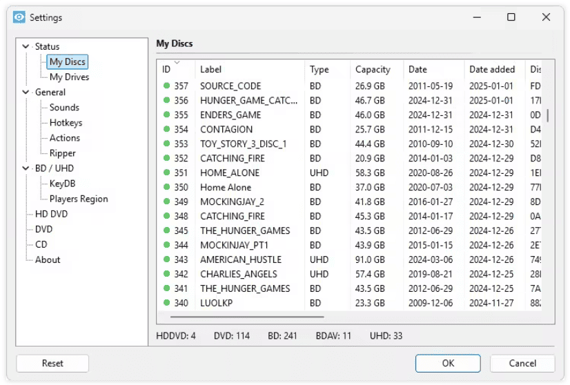Select CHARLIES_ANGELS disc label
Viewport: 570px width, 385px height.
pyautogui.click(x=239, y=274)
